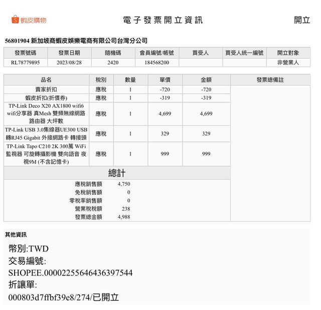This screenshot has width=321, height=310.
Task: Select the invoice total amount 4,988
Action: (x=124, y=217)
